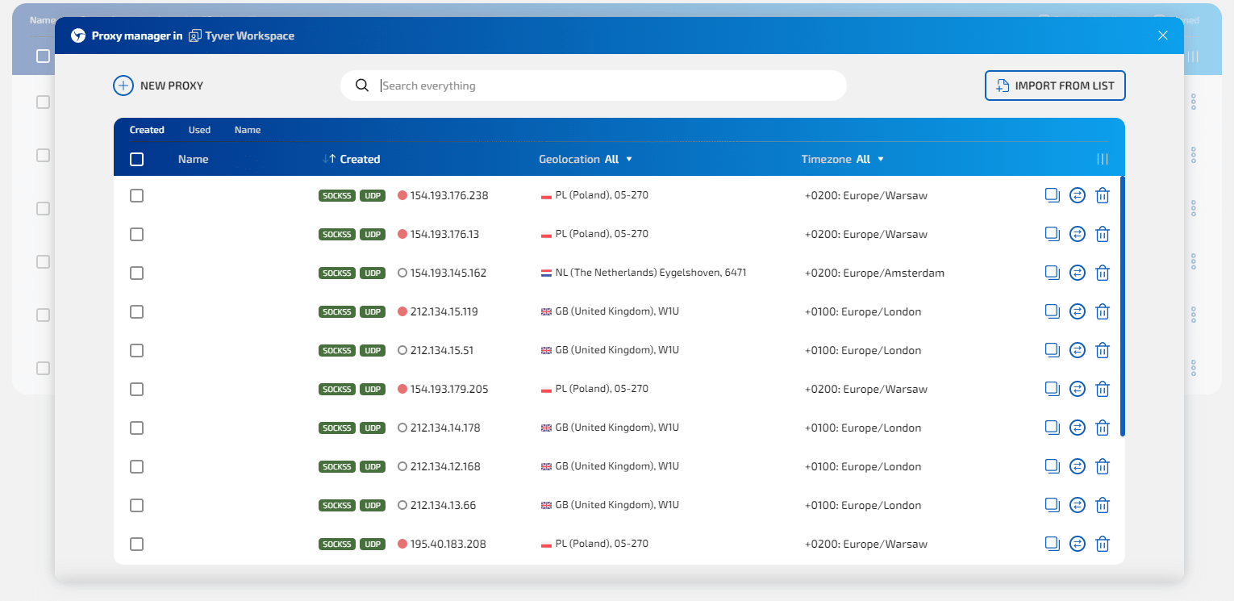
Task: Click the Name column header
Action: click(x=194, y=159)
